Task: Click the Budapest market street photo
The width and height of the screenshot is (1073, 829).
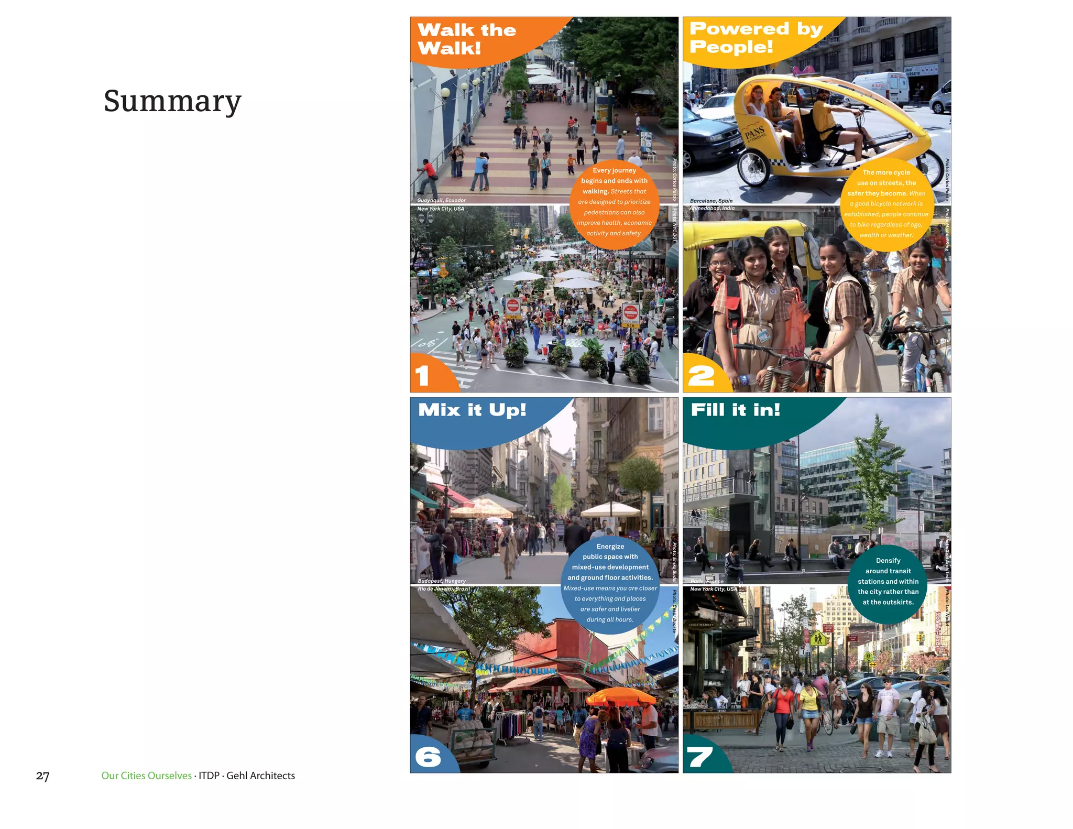Action: pos(544,491)
